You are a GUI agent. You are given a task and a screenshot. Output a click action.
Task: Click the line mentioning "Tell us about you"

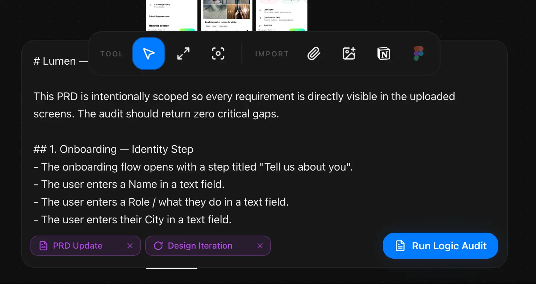pyautogui.click(x=193, y=167)
